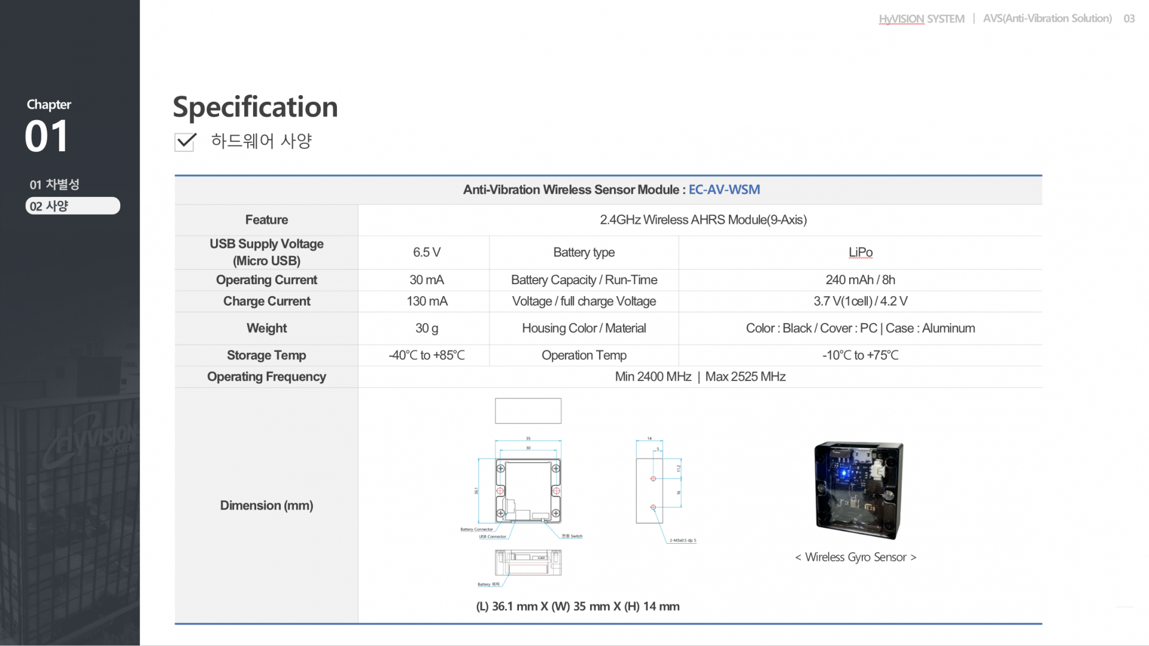Click the Chapter 01 sidebar heading

pyautogui.click(x=48, y=126)
